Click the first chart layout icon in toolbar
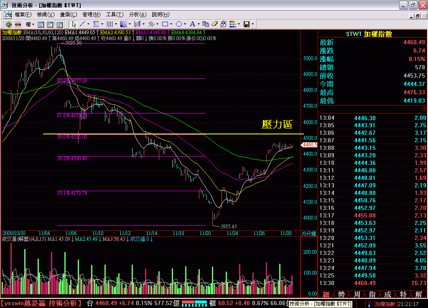Viewport: 428px width, 308px height. 41,25
